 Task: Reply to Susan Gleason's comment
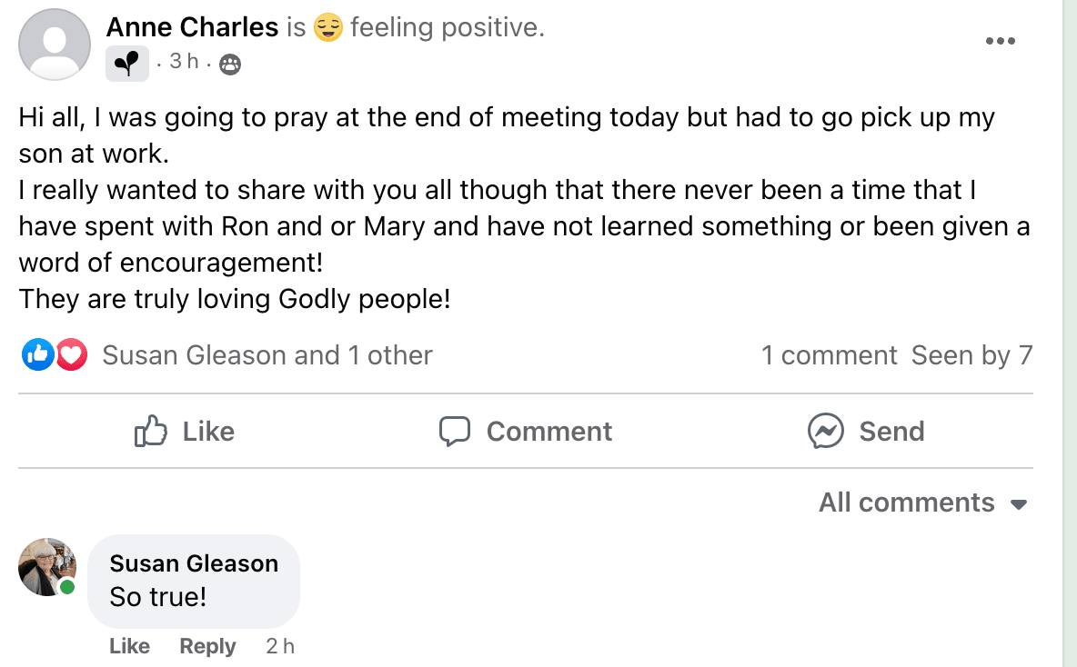(x=207, y=646)
